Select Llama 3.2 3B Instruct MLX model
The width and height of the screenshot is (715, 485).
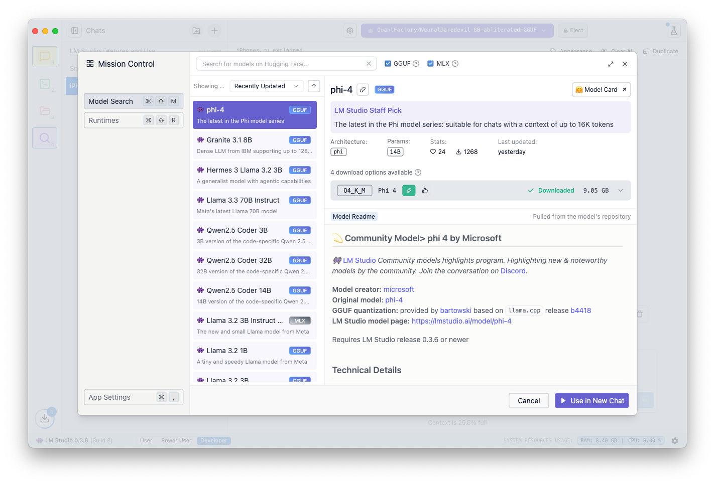click(255, 326)
